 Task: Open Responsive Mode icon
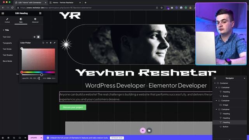pos(20,138)
